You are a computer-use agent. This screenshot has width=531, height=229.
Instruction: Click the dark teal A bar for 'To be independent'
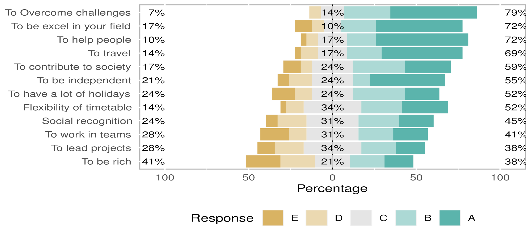(408, 80)
